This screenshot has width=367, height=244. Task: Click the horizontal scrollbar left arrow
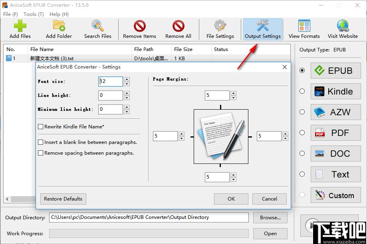pos(7,199)
